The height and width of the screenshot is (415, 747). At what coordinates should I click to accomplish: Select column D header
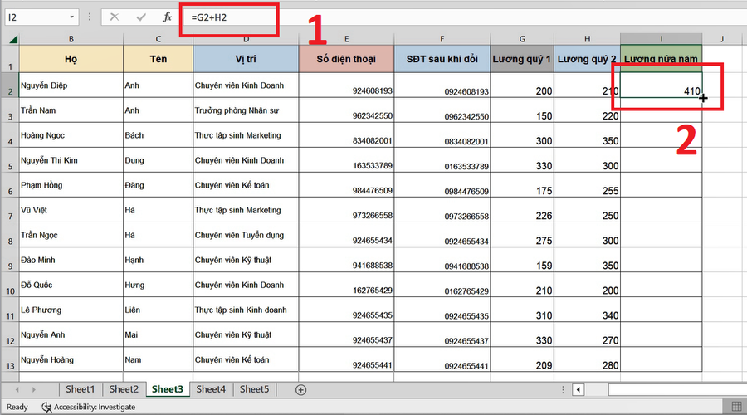[246, 39]
